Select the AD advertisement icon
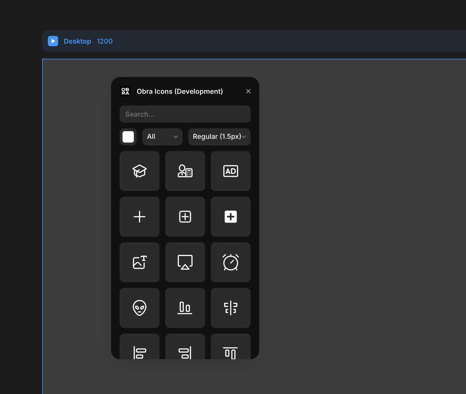This screenshot has height=394, width=466. tap(231, 171)
